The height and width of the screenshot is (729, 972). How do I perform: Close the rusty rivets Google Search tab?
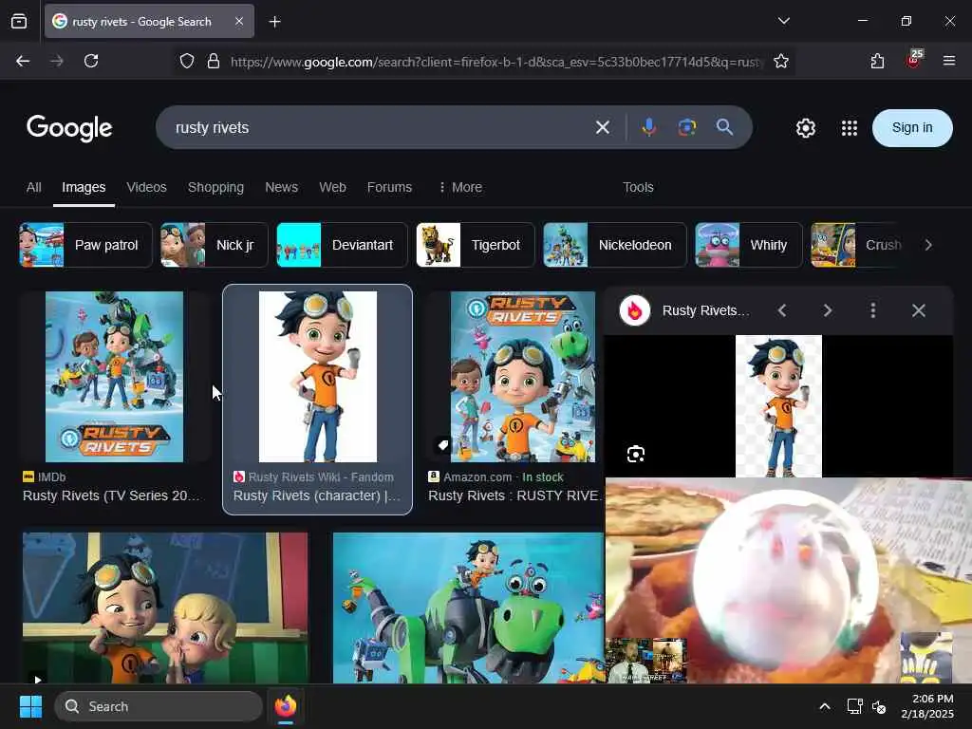[239, 21]
